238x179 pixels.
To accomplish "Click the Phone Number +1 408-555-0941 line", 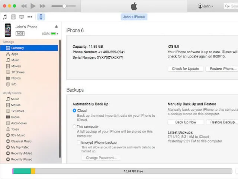I will pos(99,52).
